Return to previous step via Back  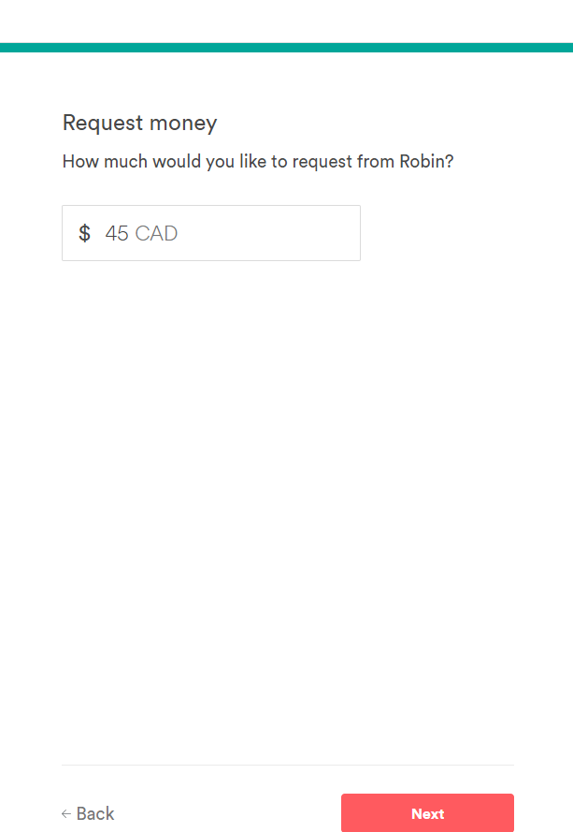click(94, 813)
